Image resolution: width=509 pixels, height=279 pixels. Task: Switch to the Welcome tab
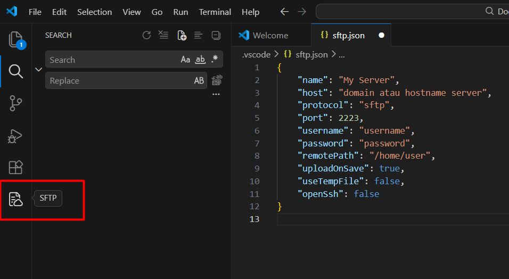coord(270,36)
